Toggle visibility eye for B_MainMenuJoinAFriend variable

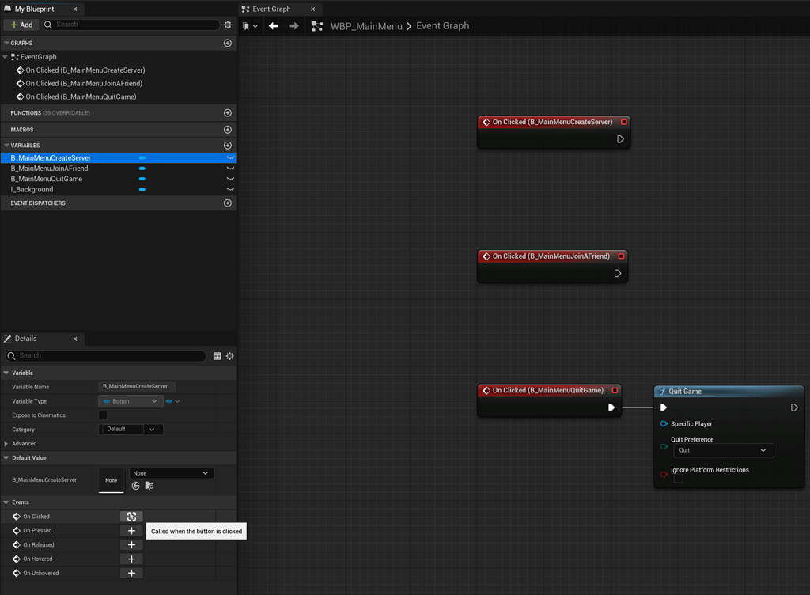pyautogui.click(x=230, y=169)
